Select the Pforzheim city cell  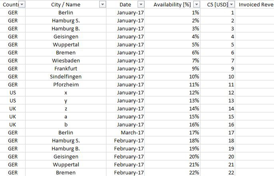coord(66,84)
